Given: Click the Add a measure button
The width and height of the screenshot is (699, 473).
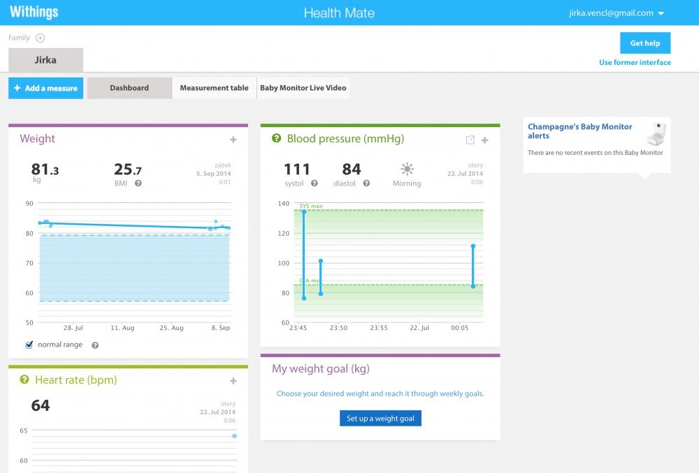Looking at the screenshot, I should click(x=46, y=89).
